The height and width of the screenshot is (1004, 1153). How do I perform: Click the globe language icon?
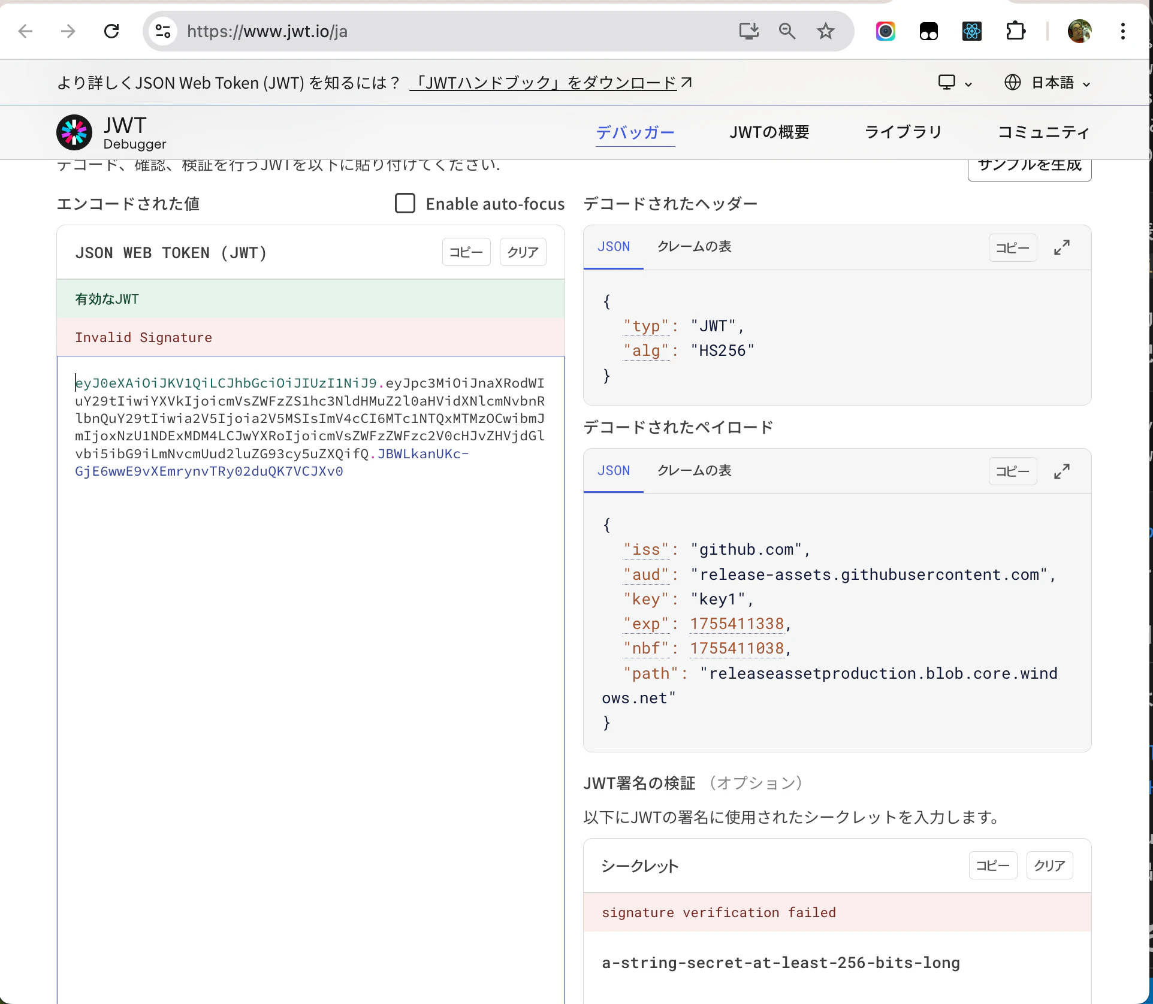[x=1013, y=83]
